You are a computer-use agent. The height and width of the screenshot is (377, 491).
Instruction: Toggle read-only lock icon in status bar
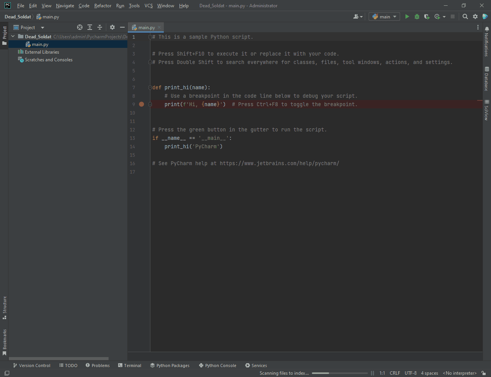tap(484, 373)
